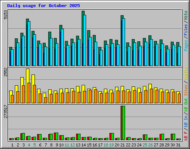Click day label 25 on x-axis

point(145,145)
